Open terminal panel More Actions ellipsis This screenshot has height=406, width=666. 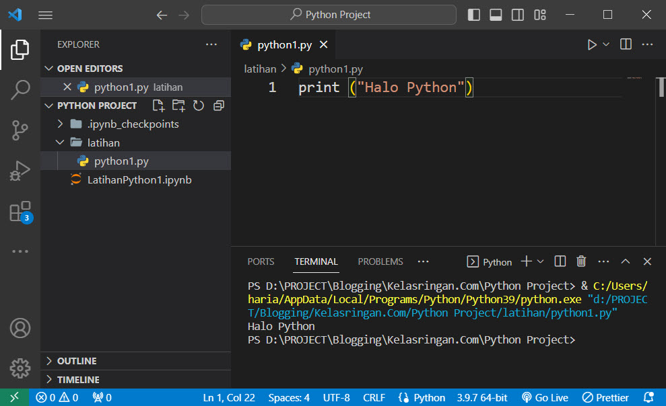tap(603, 261)
